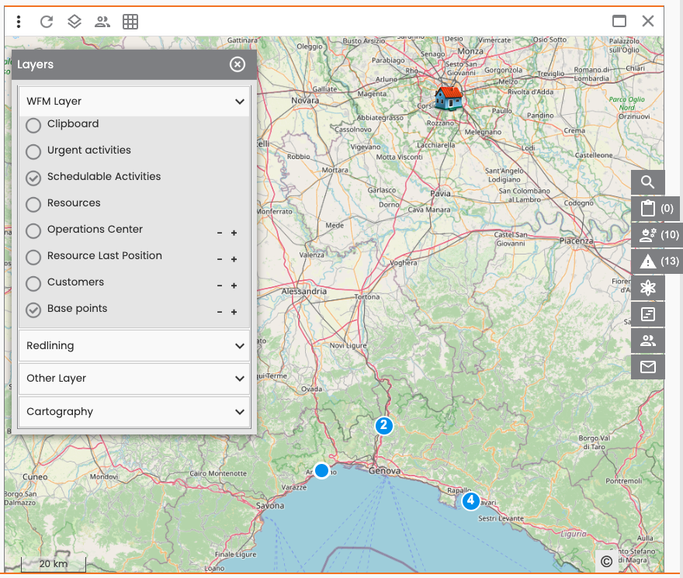Viewport: 683px width, 578px height.
Task: Open the envelope messages side icon
Action: coord(648,367)
